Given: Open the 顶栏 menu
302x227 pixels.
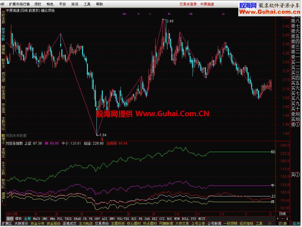Looking at the screenshot, I should [38, 4].
